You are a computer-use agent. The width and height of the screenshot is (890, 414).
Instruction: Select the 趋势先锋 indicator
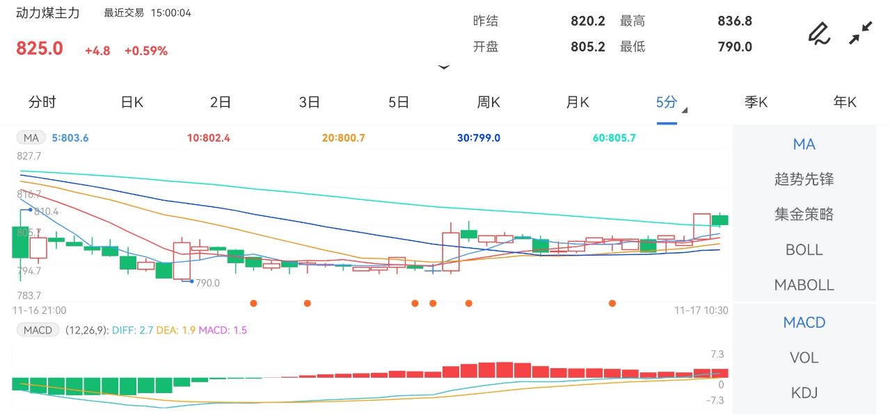coord(804,179)
